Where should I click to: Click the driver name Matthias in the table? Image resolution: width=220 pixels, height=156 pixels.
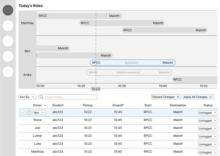click(38, 151)
